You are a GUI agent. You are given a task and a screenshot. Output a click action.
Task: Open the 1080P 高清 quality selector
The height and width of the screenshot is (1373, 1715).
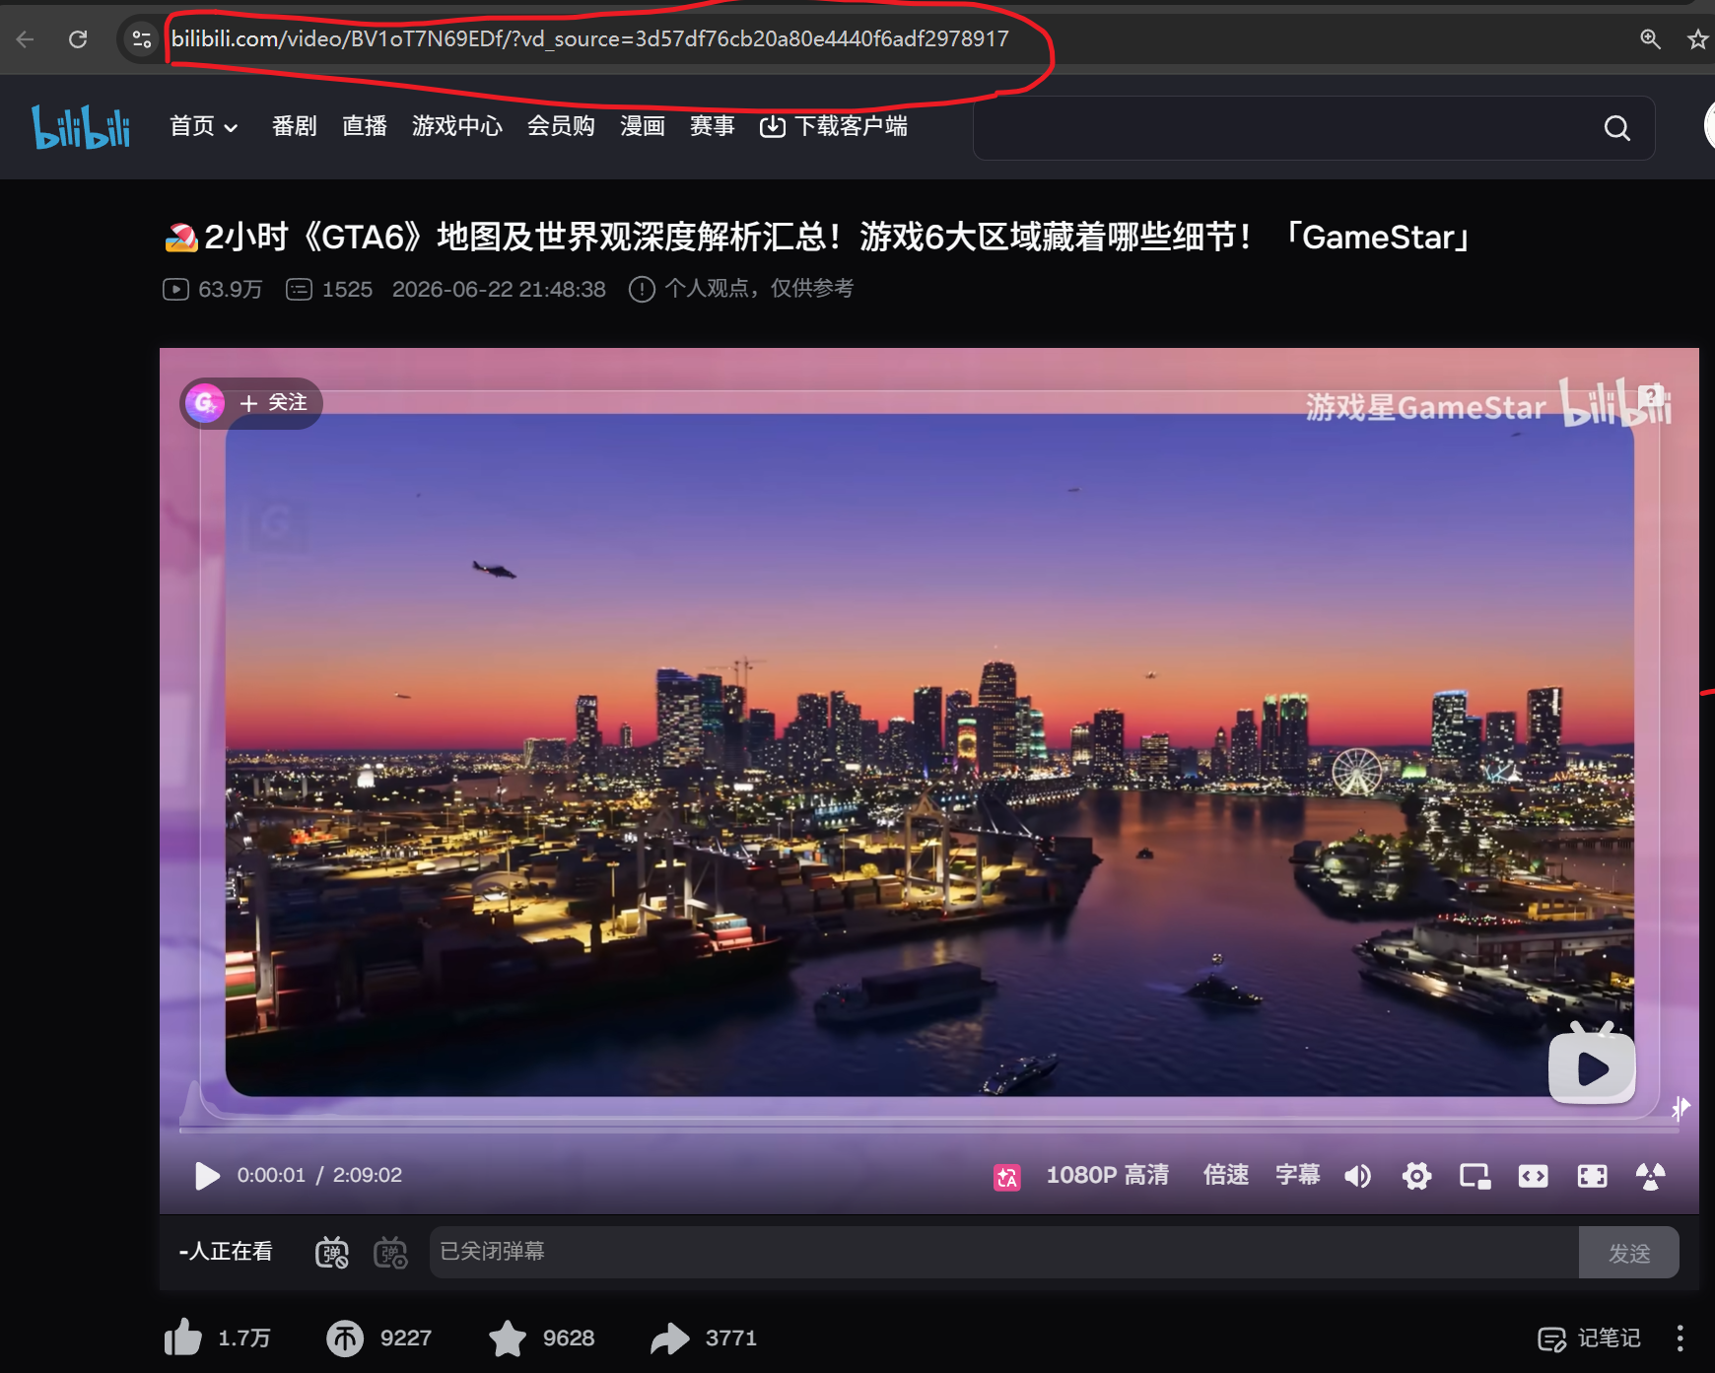[1107, 1175]
